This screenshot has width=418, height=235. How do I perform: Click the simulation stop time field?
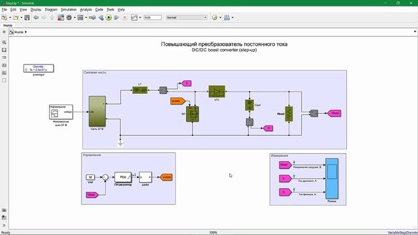pos(153,18)
